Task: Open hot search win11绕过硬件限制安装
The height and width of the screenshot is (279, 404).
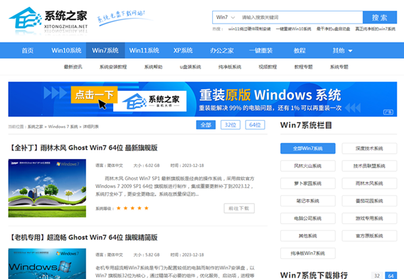Action: click(249, 29)
